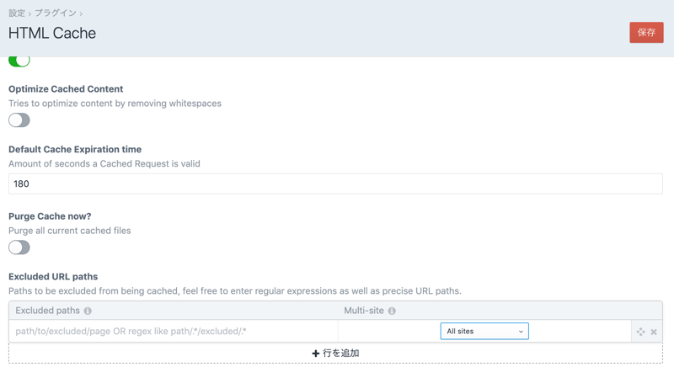The width and height of the screenshot is (674, 383).
Task: Click the 保存 save button
Action: click(x=646, y=33)
